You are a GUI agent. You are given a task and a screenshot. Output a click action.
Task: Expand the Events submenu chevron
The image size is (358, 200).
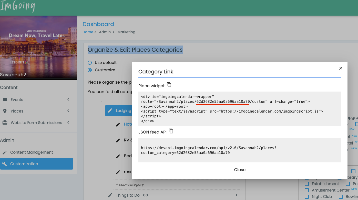pyautogui.click(x=68, y=99)
